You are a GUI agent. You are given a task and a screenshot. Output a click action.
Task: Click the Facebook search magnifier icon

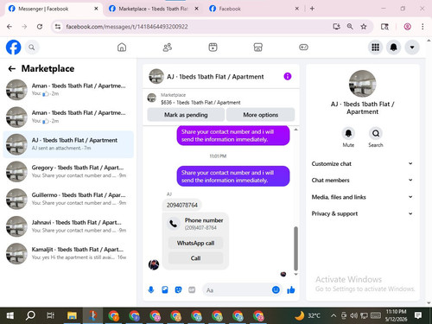click(32, 48)
